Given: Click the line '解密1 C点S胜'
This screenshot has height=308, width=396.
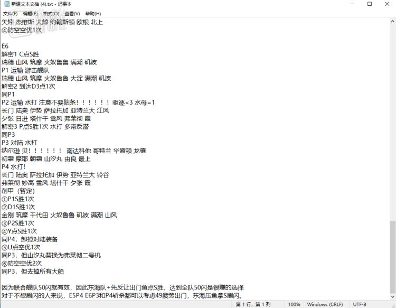Looking at the screenshot, I should click(x=20, y=54).
